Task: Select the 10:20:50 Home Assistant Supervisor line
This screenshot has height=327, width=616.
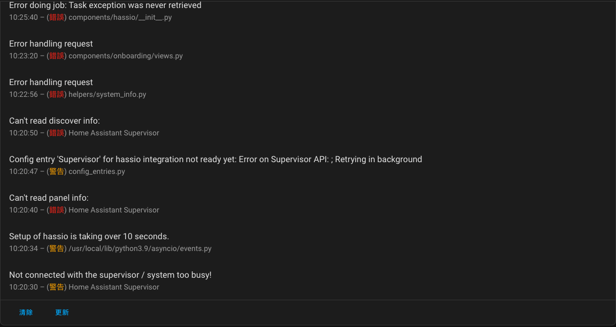Action: (84, 133)
